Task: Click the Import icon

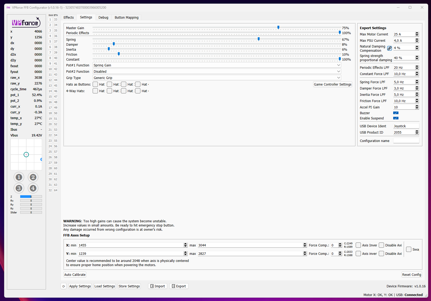Action: [153, 286]
